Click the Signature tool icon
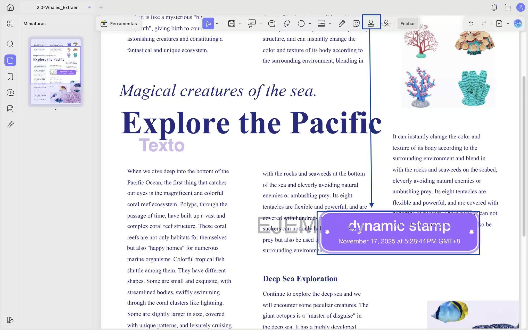Image resolution: width=528 pixels, height=330 pixels. [386, 23]
